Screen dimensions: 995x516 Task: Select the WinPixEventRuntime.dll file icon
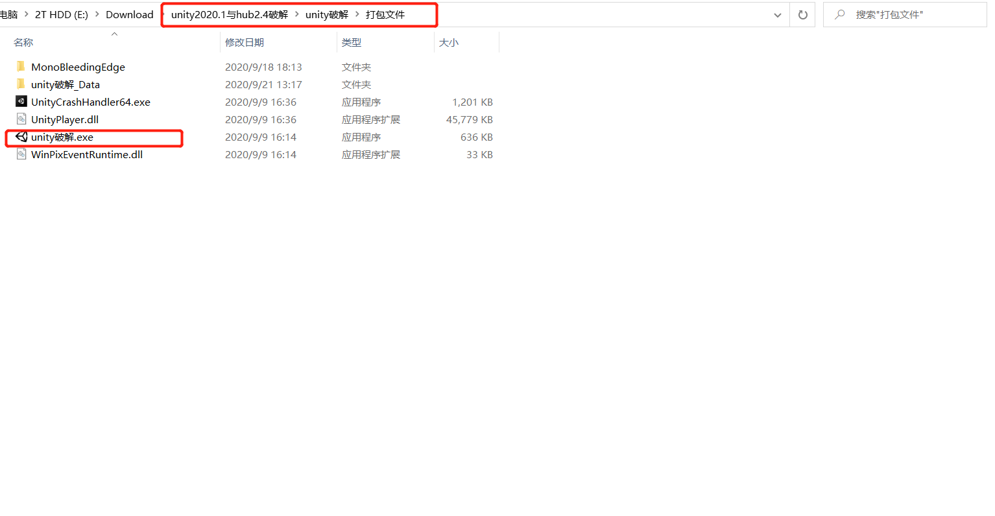pos(21,154)
